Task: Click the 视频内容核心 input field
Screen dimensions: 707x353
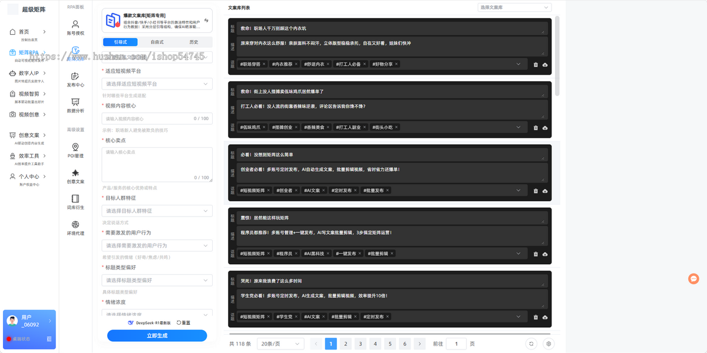Action: (x=157, y=118)
